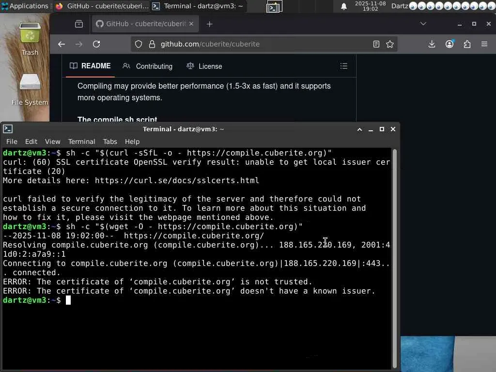The image size is (496, 372).
Task: Open the terminal Terminal menu
Action: click(81, 141)
